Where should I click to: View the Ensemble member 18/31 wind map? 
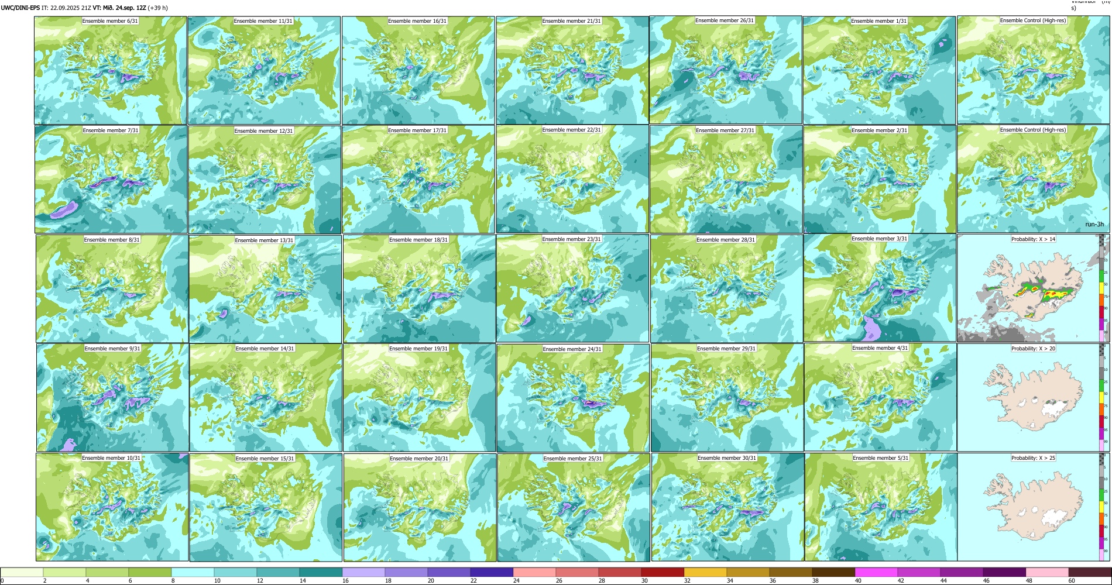(x=419, y=289)
